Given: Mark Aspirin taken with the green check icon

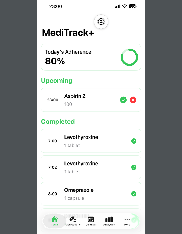Looking at the screenshot, I should pos(123,100).
